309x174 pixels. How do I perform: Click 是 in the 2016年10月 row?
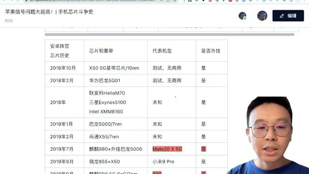tap(203, 68)
